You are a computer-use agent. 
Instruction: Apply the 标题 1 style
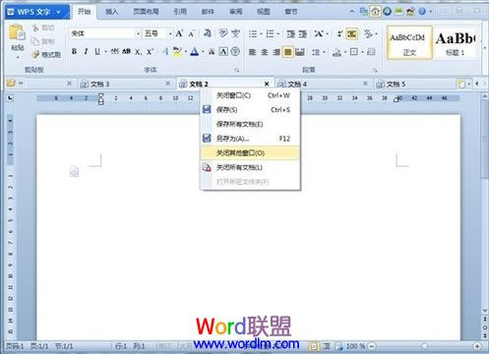pyautogui.click(x=456, y=43)
